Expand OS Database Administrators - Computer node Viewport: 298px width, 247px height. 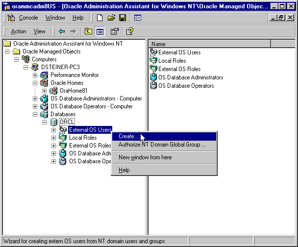pyautogui.click(x=35, y=99)
